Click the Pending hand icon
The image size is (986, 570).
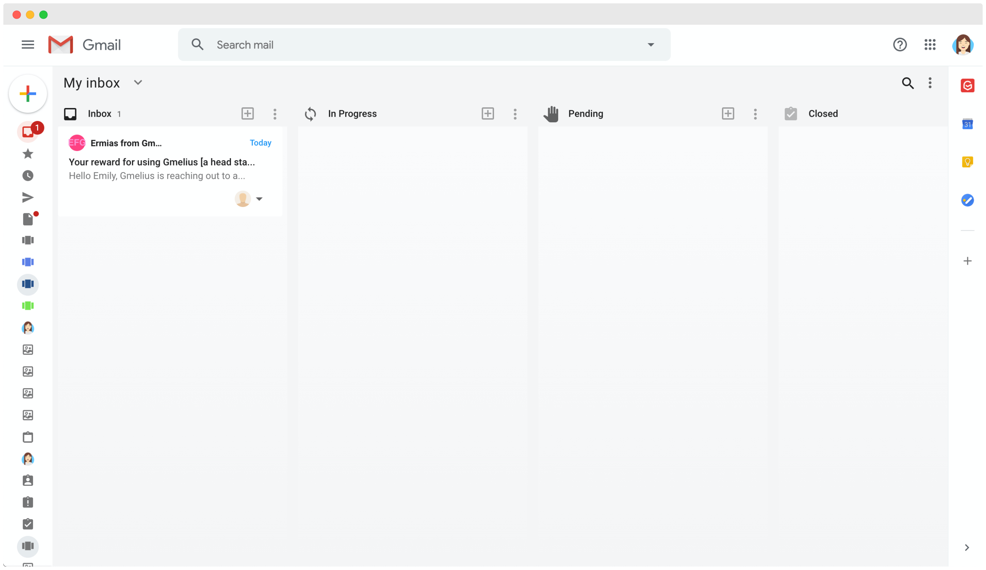coord(551,114)
